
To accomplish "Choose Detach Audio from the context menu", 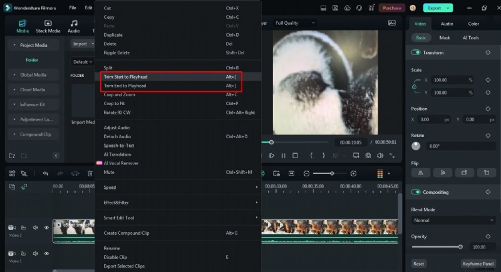I will click(x=119, y=136).
